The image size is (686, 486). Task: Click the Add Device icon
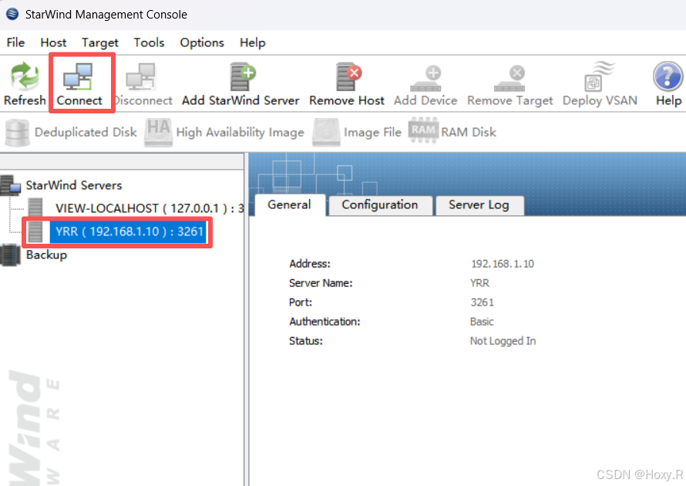[426, 78]
